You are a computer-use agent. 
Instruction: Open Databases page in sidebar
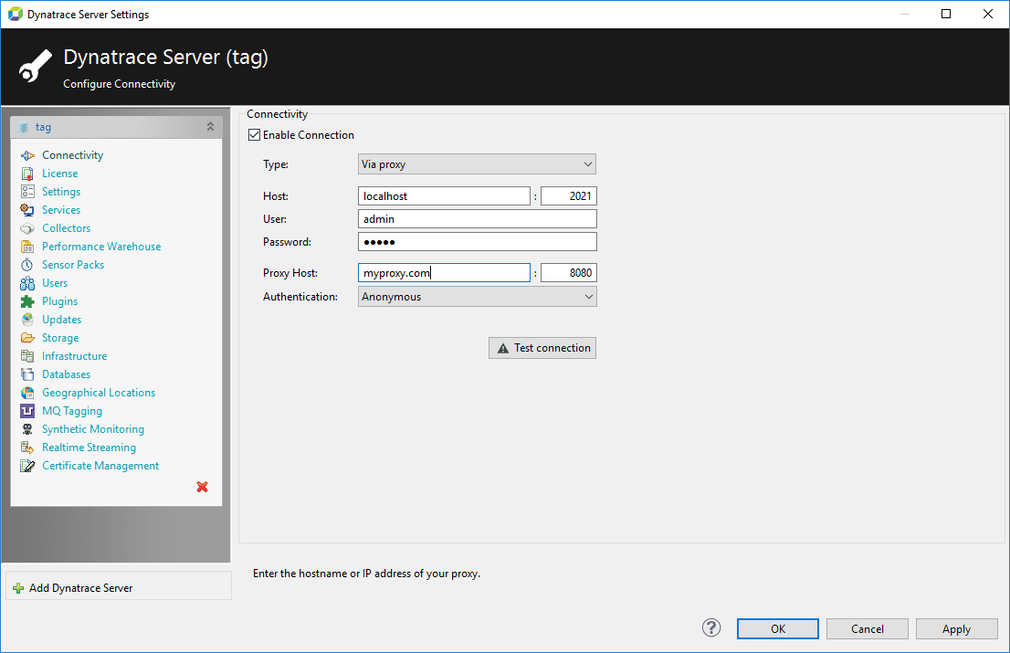click(x=67, y=374)
